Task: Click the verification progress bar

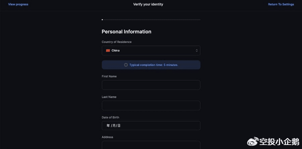Action: point(151,20)
